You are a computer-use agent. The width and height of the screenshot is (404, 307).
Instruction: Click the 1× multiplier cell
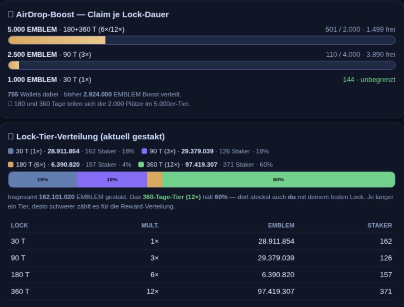point(155,241)
